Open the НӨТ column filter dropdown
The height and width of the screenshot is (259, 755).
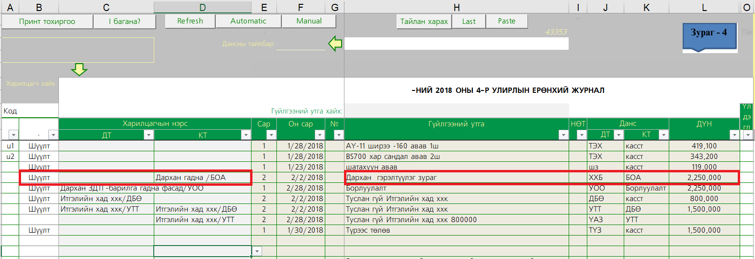581,135
